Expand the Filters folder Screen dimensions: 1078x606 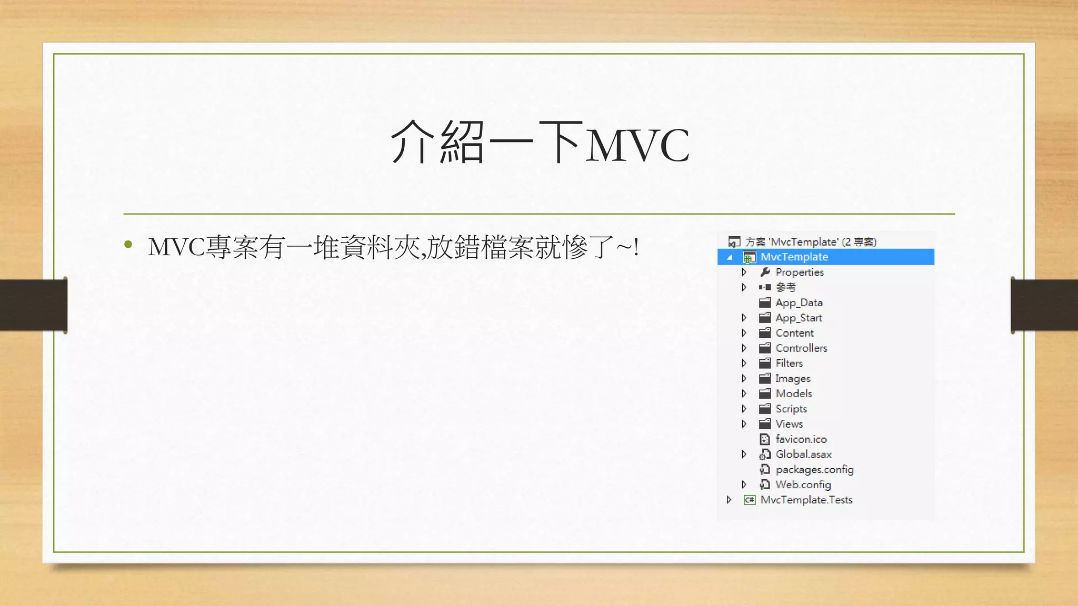click(x=744, y=363)
